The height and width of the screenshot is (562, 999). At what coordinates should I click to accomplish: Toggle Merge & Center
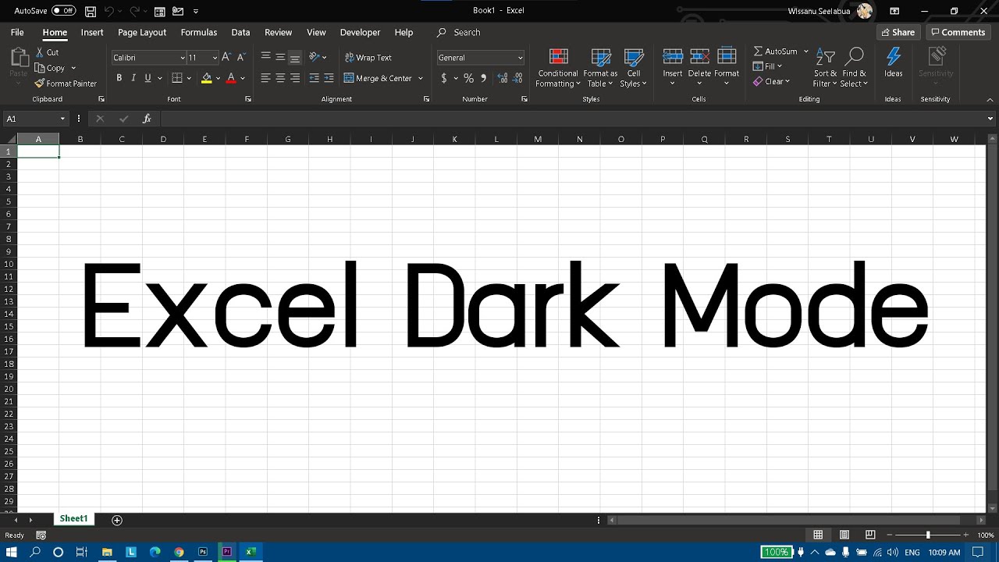[378, 78]
